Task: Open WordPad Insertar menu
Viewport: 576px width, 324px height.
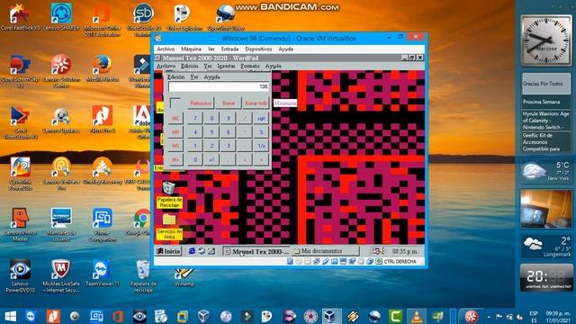Action: point(226,66)
